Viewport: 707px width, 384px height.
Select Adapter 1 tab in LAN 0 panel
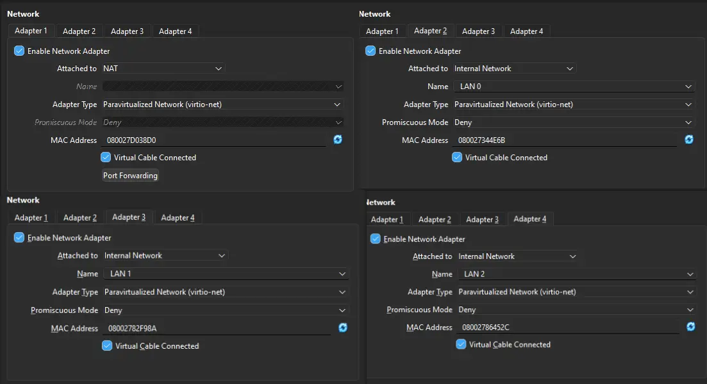click(x=382, y=31)
